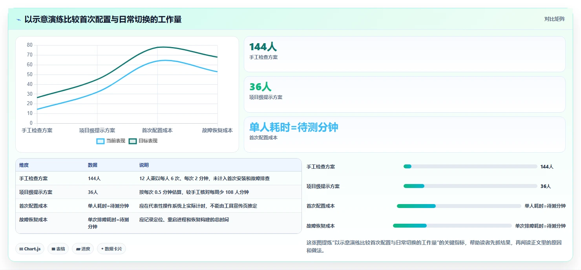581x270 pixels.
Task: Click the lightning icon beside the header title
Action: coord(18,20)
